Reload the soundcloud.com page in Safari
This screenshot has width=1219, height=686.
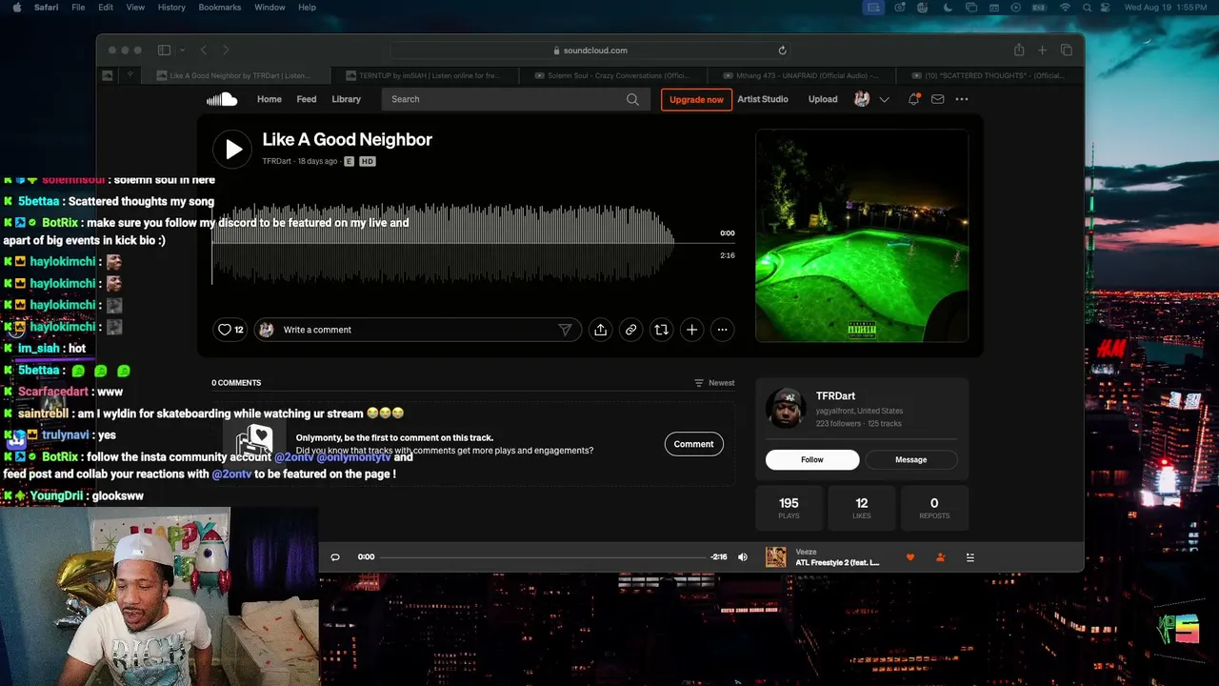[782, 50]
